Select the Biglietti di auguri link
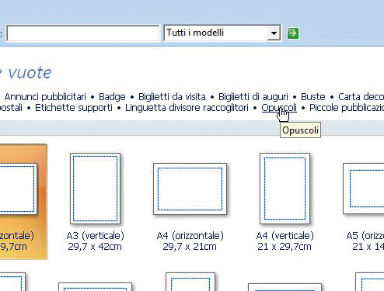Screen dimensions: 384x291 click(253, 97)
